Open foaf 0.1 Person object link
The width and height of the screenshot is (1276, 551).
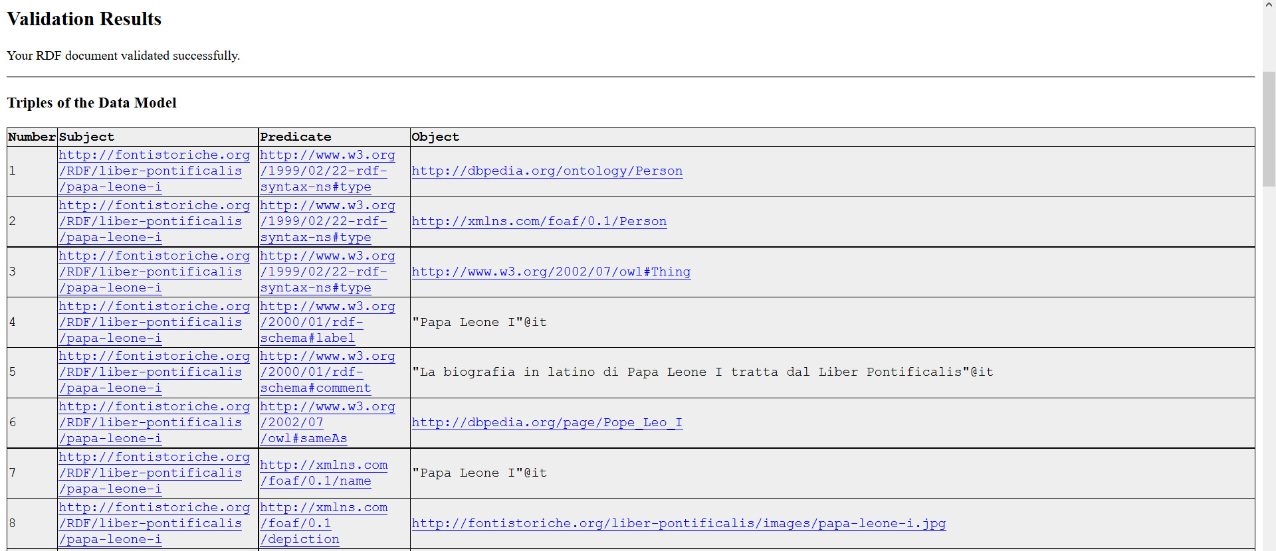click(x=539, y=222)
